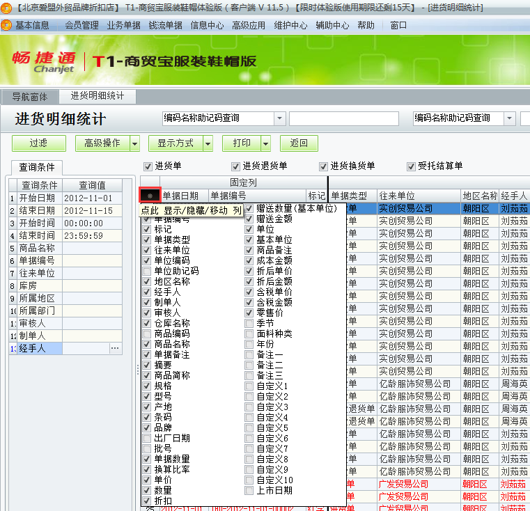530x511 pixels.
Task: Open the 显示方式 dropdown arrow
Action: (x=208, y=143)
